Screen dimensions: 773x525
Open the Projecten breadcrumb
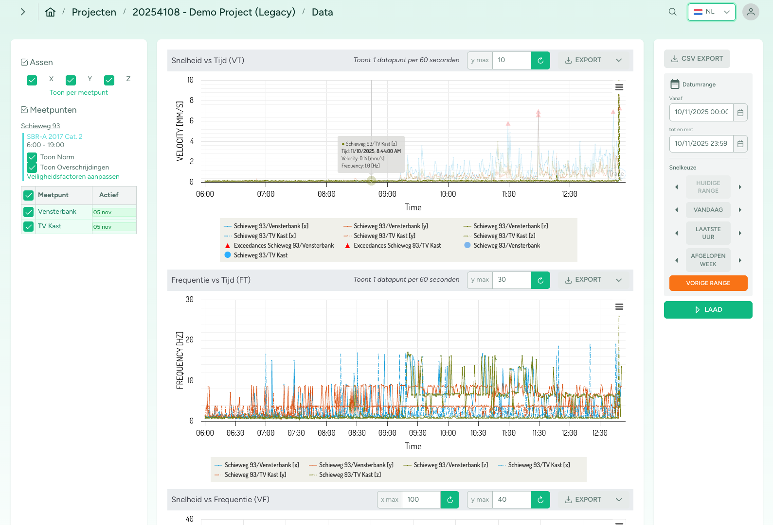tap(94, 12)
